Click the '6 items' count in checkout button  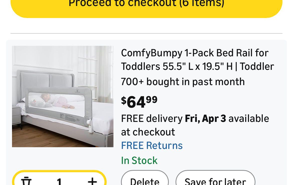point(202,4)
